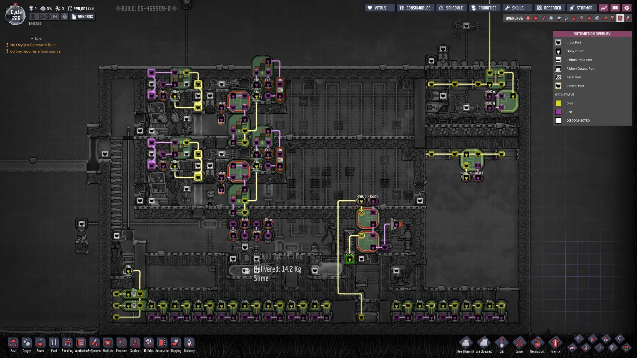The height and width of the screenshot is (358, 637).
Task: Click the 'No Oxygen Generator built' warning
Action: point(33,45)
